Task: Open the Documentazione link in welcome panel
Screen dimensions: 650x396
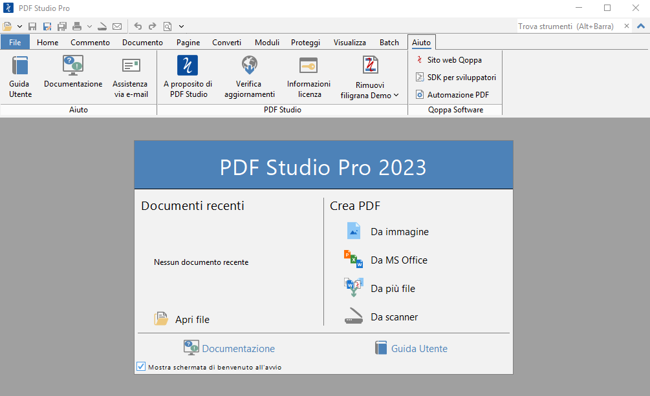Action: (229, 348)
